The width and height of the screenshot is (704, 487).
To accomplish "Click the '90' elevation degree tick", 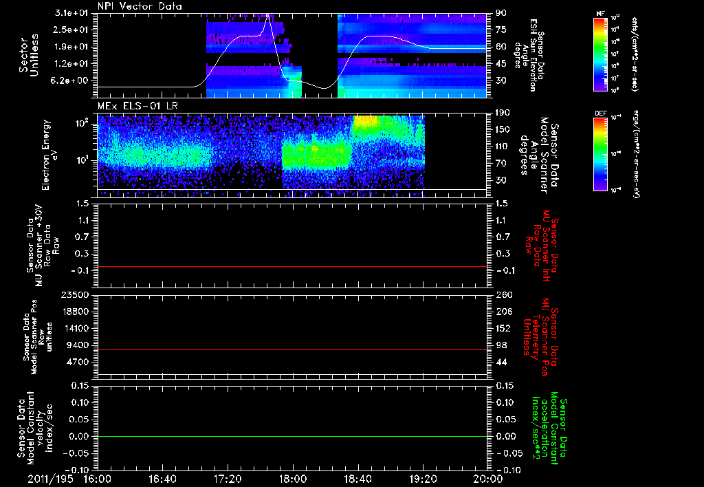I will click(x=501, y=13).
